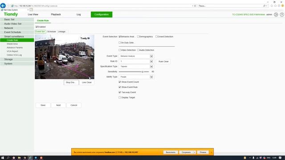Image resolution: width=285 pixels, height=160 pixels.
Task: Click the taskbar search magnifier icon
Action: pyautogui.click(x=8, y=158)
